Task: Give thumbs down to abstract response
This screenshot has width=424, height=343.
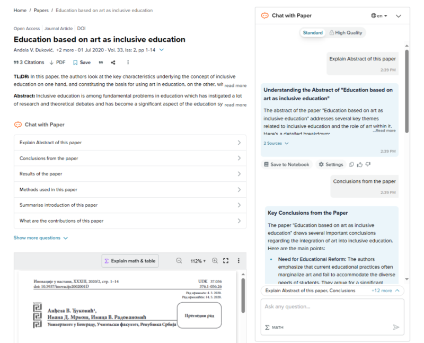Action: click(x=368, y=164)
